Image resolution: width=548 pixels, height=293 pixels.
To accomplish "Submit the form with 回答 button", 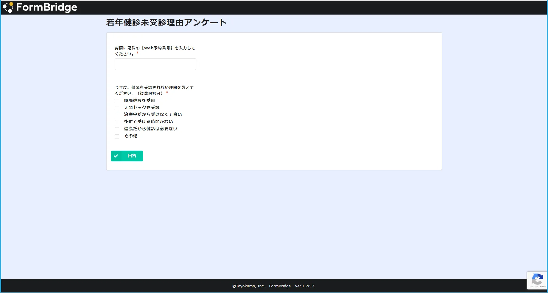I will [132, 156].
